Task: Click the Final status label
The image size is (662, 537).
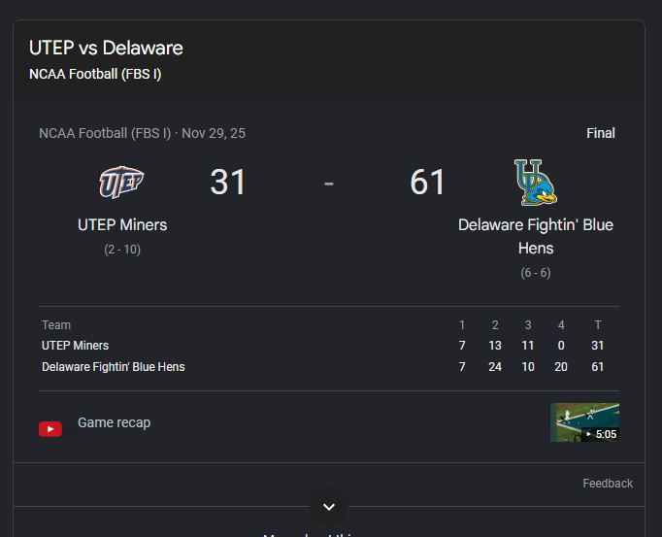Action: (600, 133)
